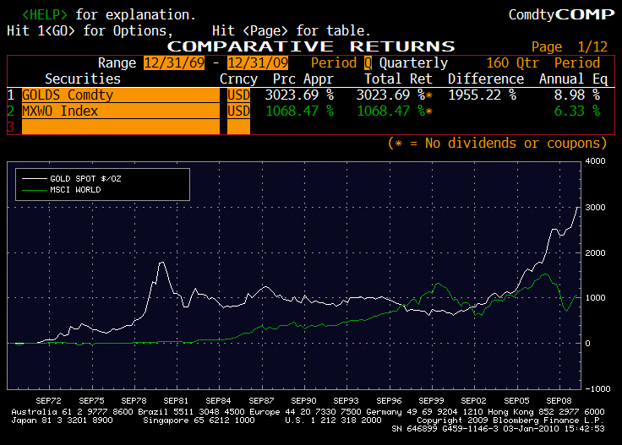
Task: Click the SEP99 x-axis label
Action: click(431, 400)
